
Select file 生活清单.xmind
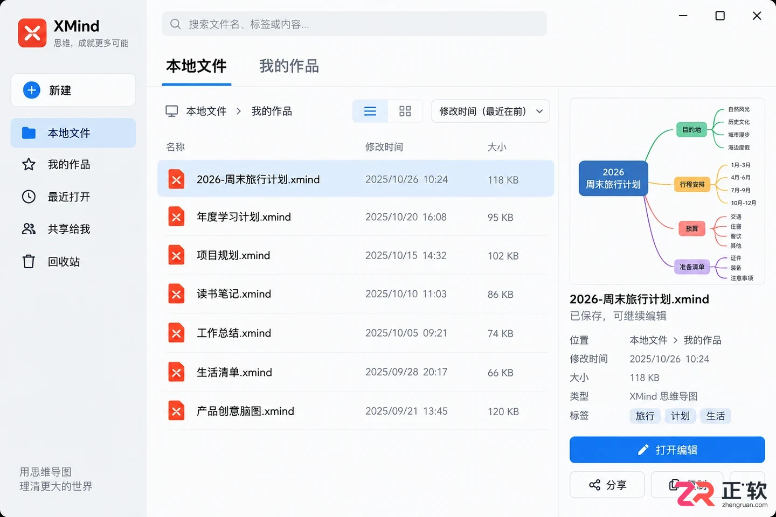[x=356, y=372]
